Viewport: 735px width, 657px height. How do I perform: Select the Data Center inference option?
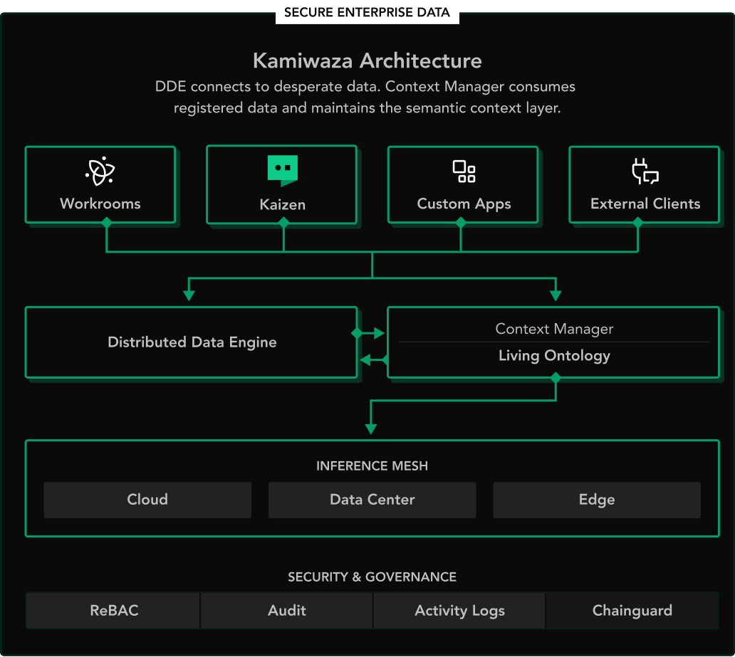(372, 500)
